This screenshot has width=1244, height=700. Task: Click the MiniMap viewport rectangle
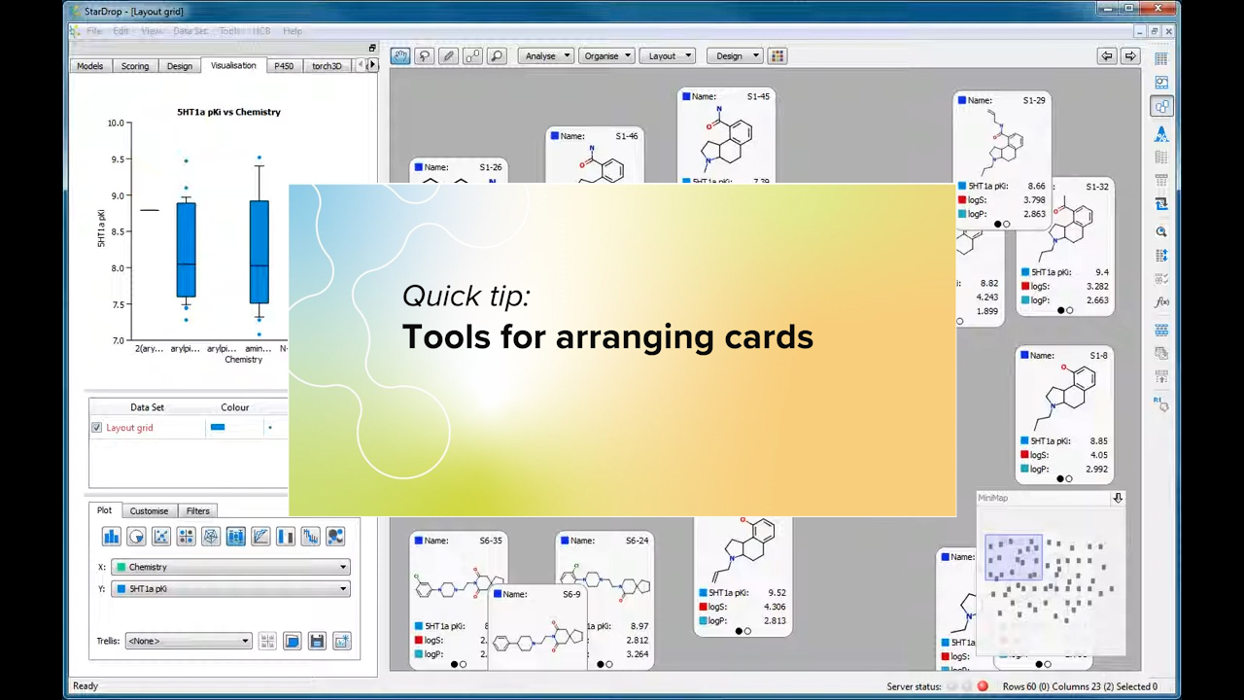[x=1013, y=558]
